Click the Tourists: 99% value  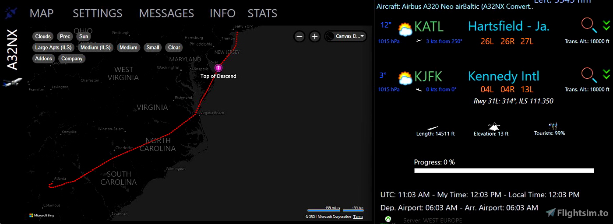click(550, 133)
